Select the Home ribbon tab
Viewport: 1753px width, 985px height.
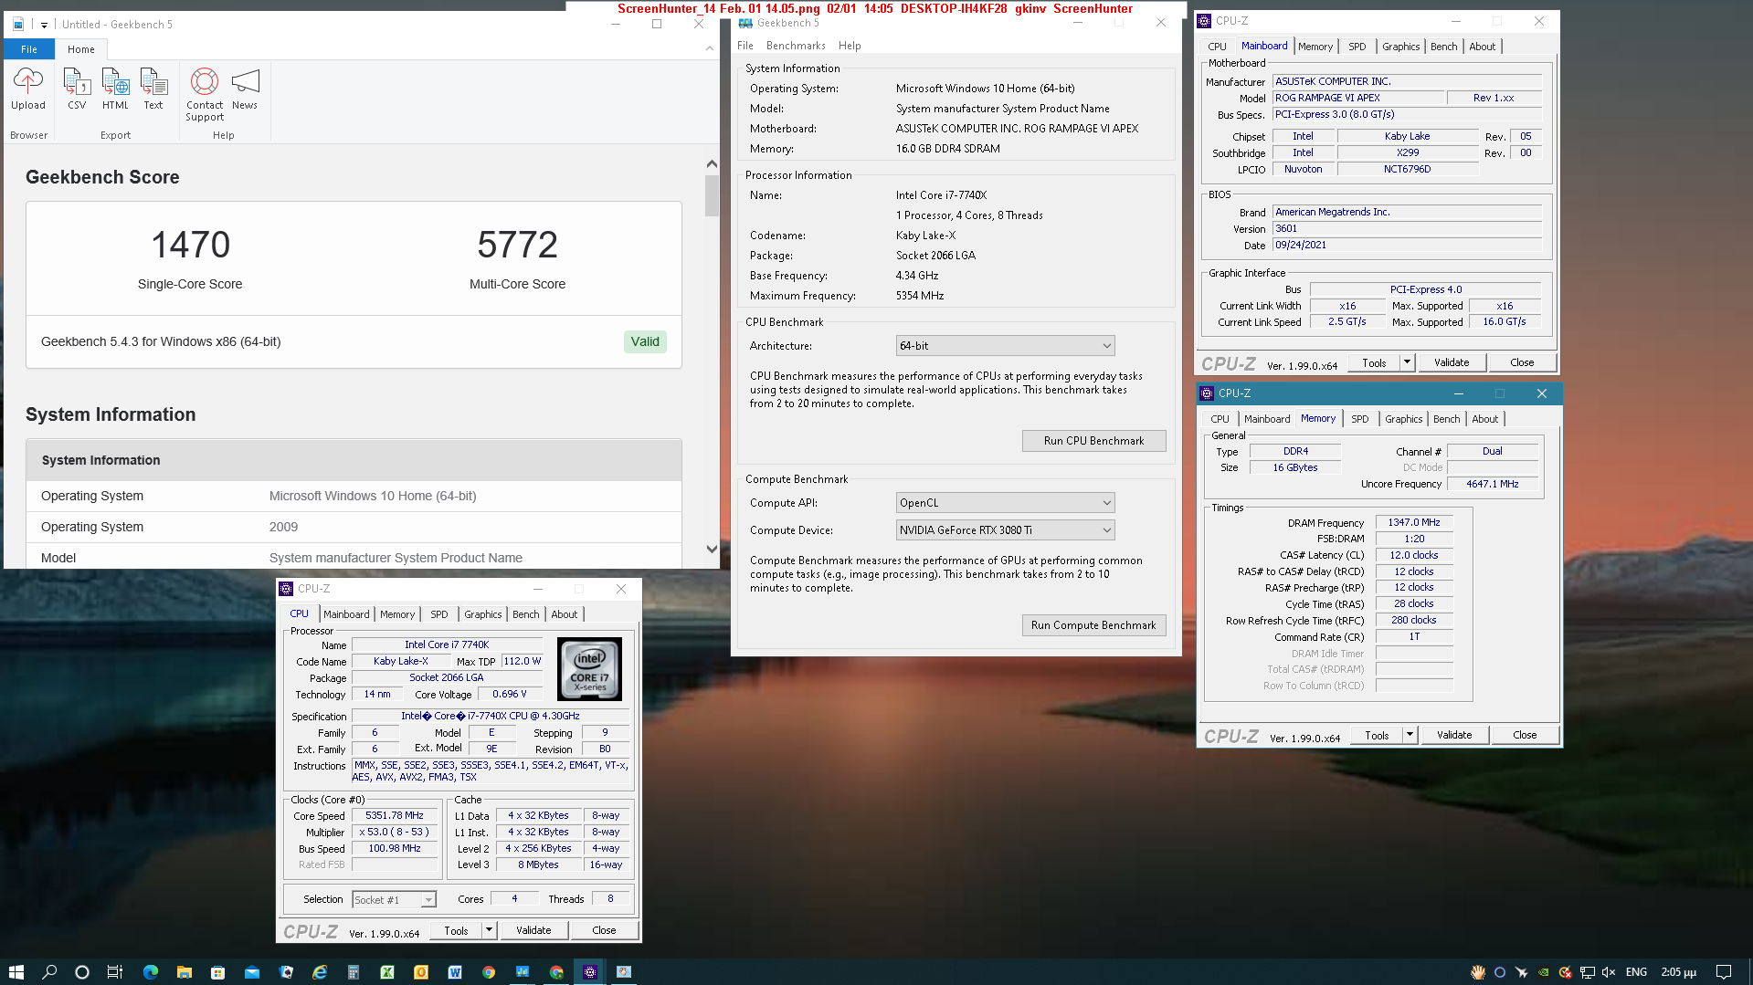click(x=81, y=49)
